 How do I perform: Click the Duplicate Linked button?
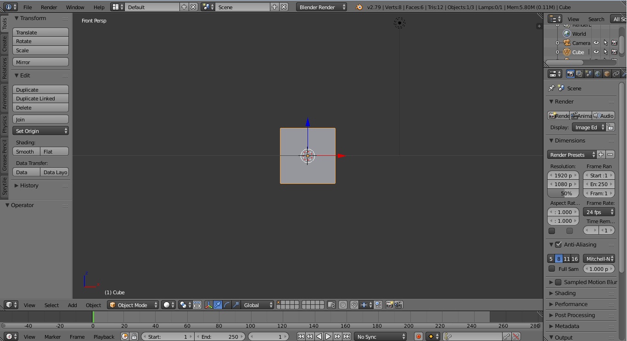(40, 98)
